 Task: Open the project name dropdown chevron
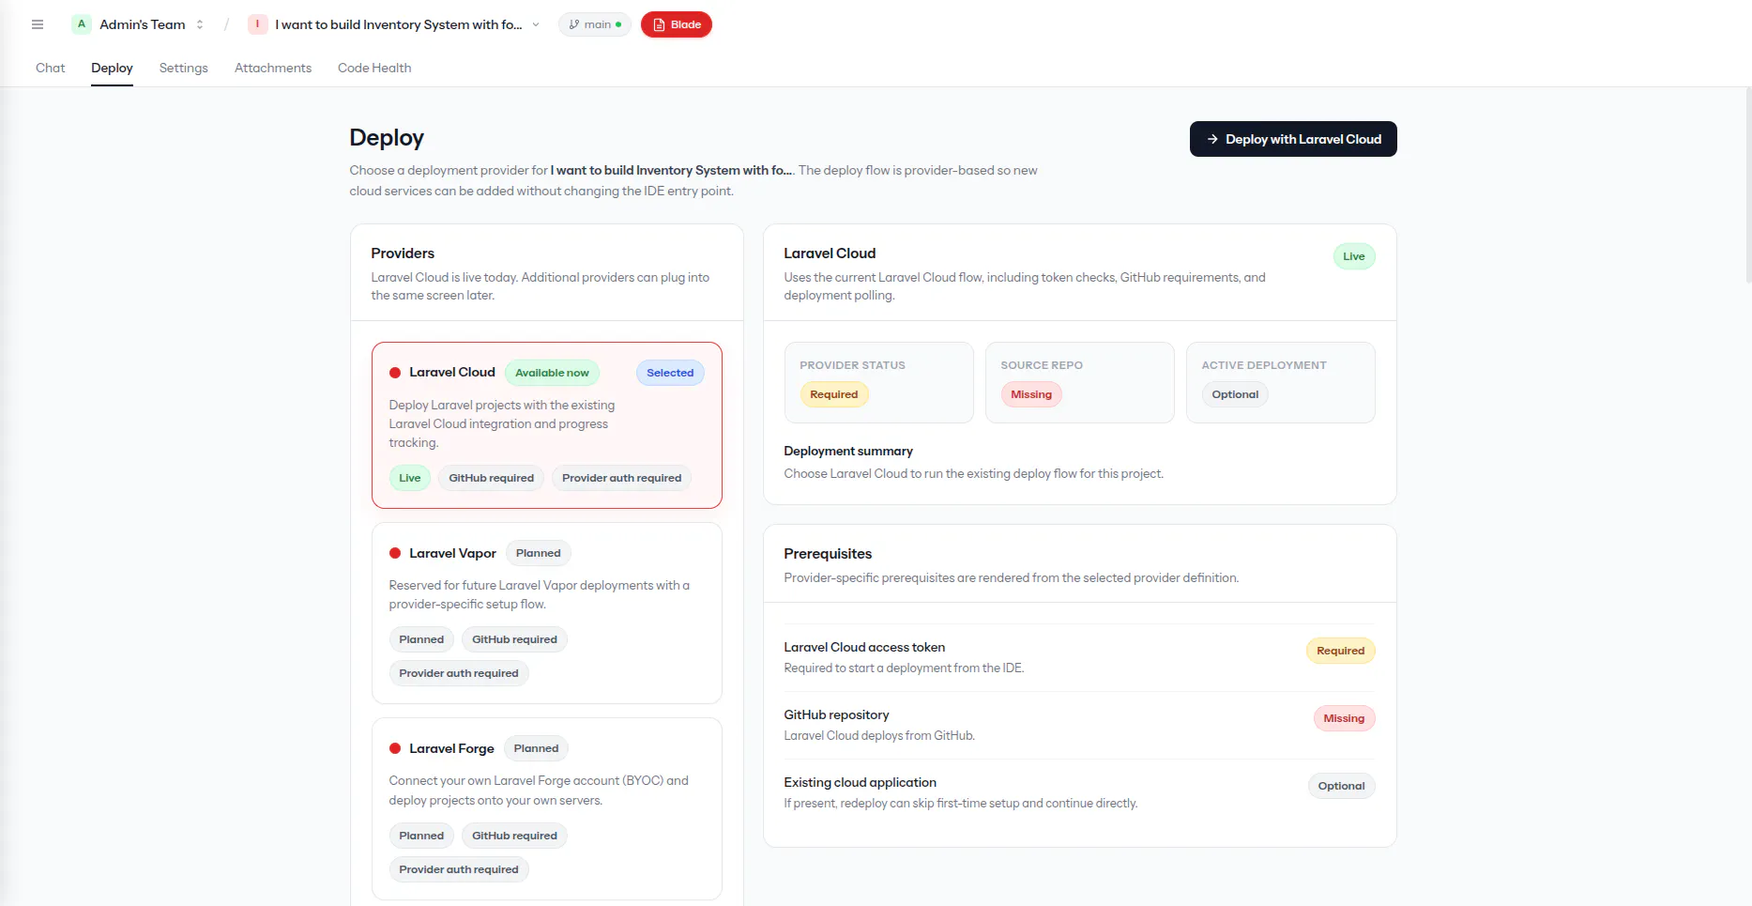pos(536,24)
